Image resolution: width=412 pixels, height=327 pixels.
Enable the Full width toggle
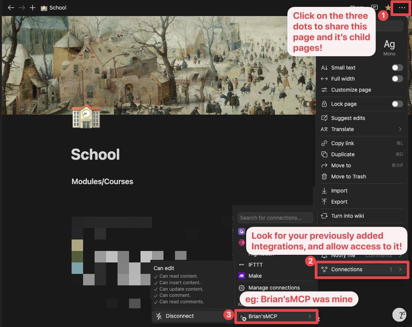coord(397,78)
